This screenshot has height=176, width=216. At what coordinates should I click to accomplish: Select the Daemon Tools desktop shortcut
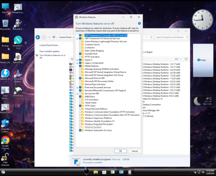pos(5,75)
